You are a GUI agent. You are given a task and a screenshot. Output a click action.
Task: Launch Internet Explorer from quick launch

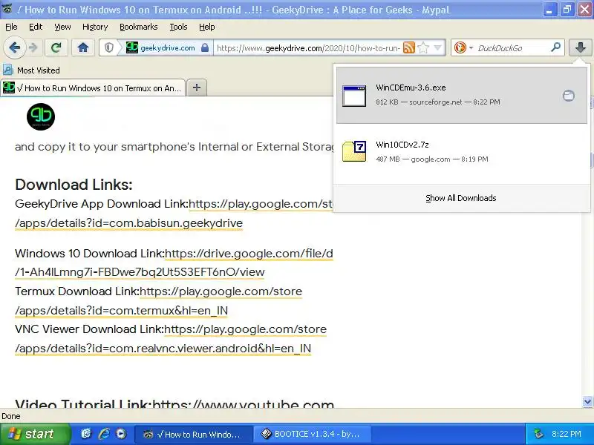coord(104,434)
